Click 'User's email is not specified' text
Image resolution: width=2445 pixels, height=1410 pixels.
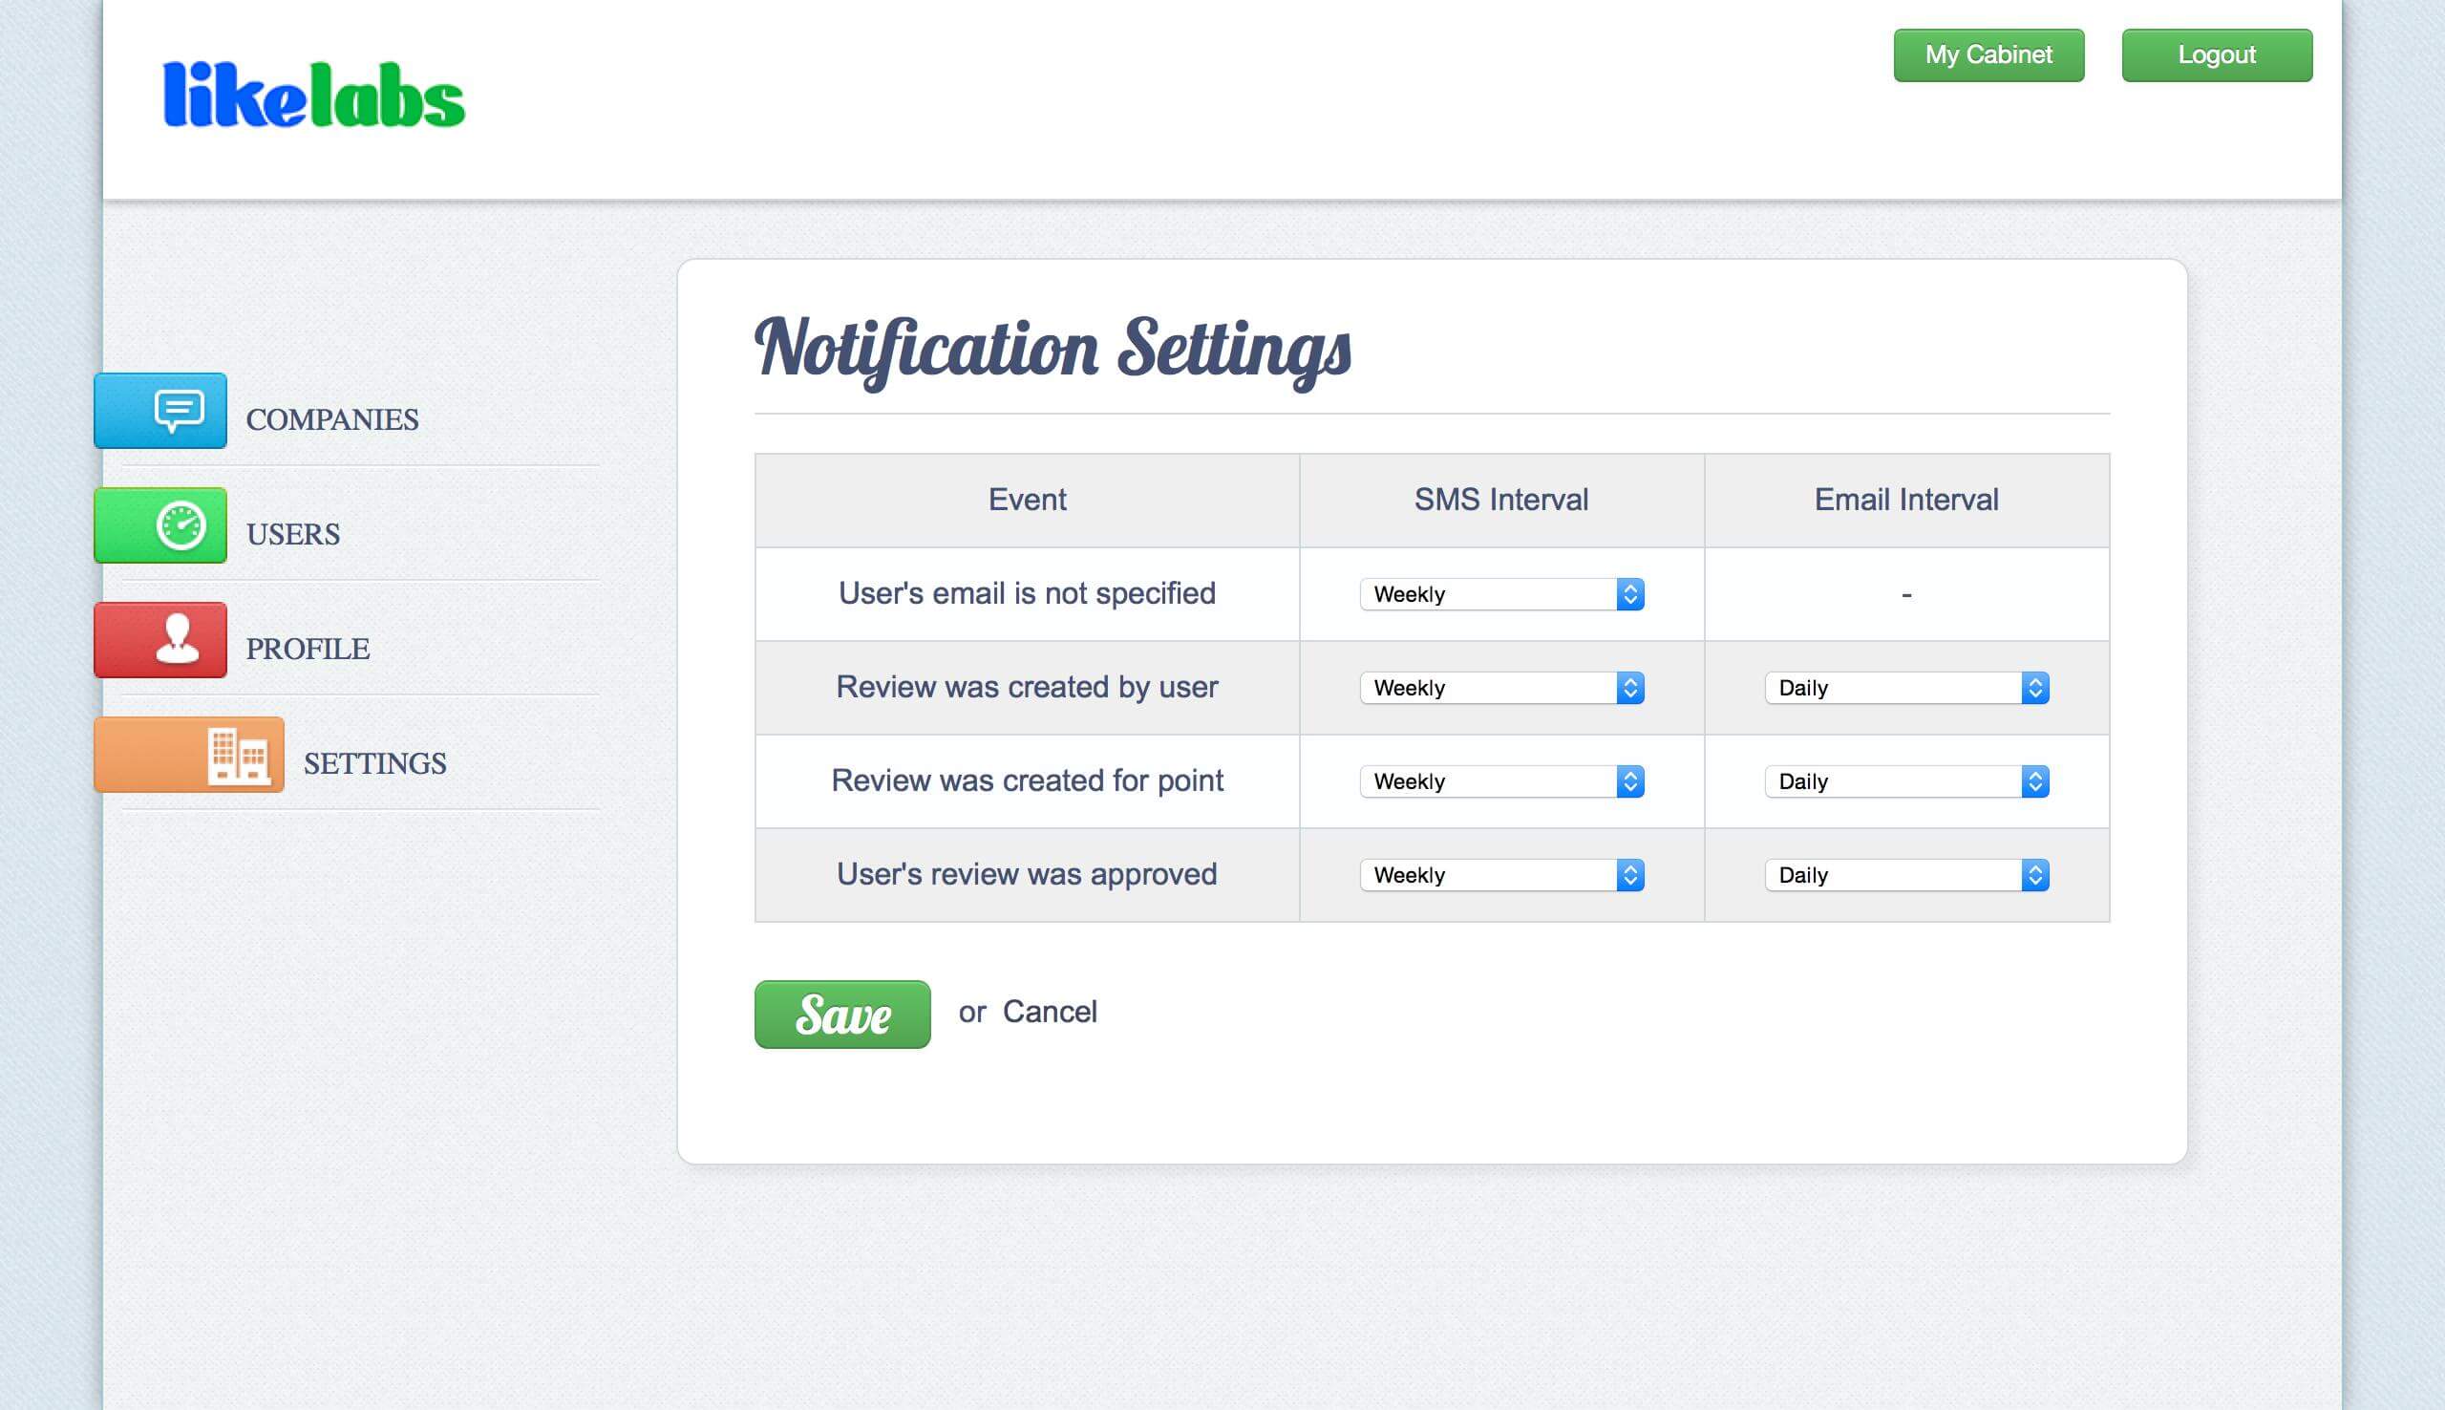[1027, 592]
